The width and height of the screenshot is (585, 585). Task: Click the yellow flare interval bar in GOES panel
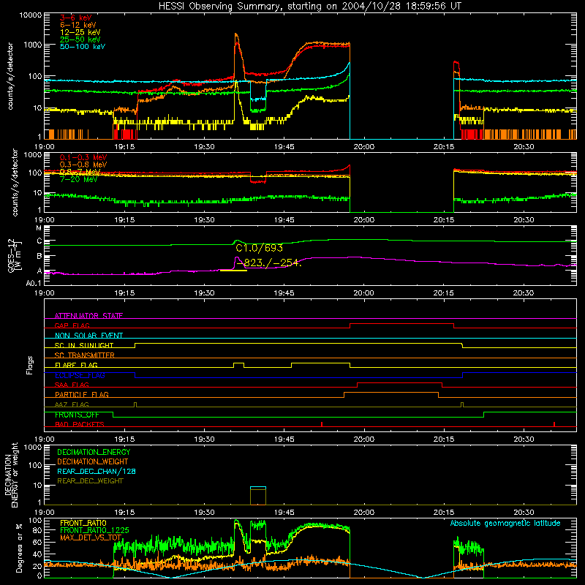click(x=233, y=271)
